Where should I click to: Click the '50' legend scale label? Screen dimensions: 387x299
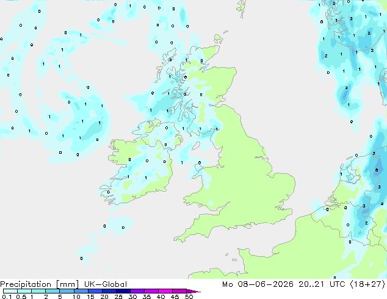[189, 297]
